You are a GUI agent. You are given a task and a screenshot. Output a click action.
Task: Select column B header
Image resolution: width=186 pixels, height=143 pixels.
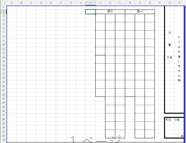[x=21, y=3]
